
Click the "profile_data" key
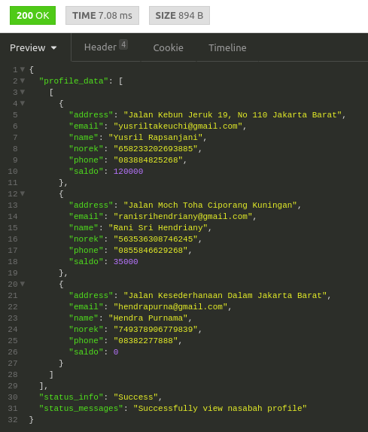click(73, 81)
